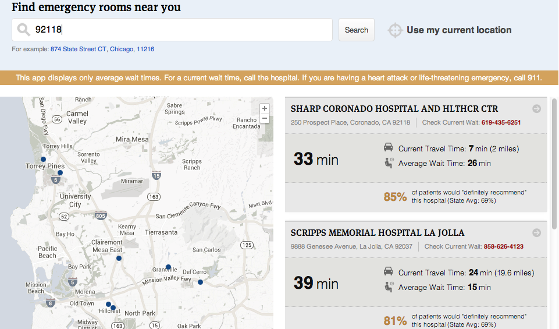Click Use my current location
Screen dimensions: 559x329
click(x=459, y=30)
